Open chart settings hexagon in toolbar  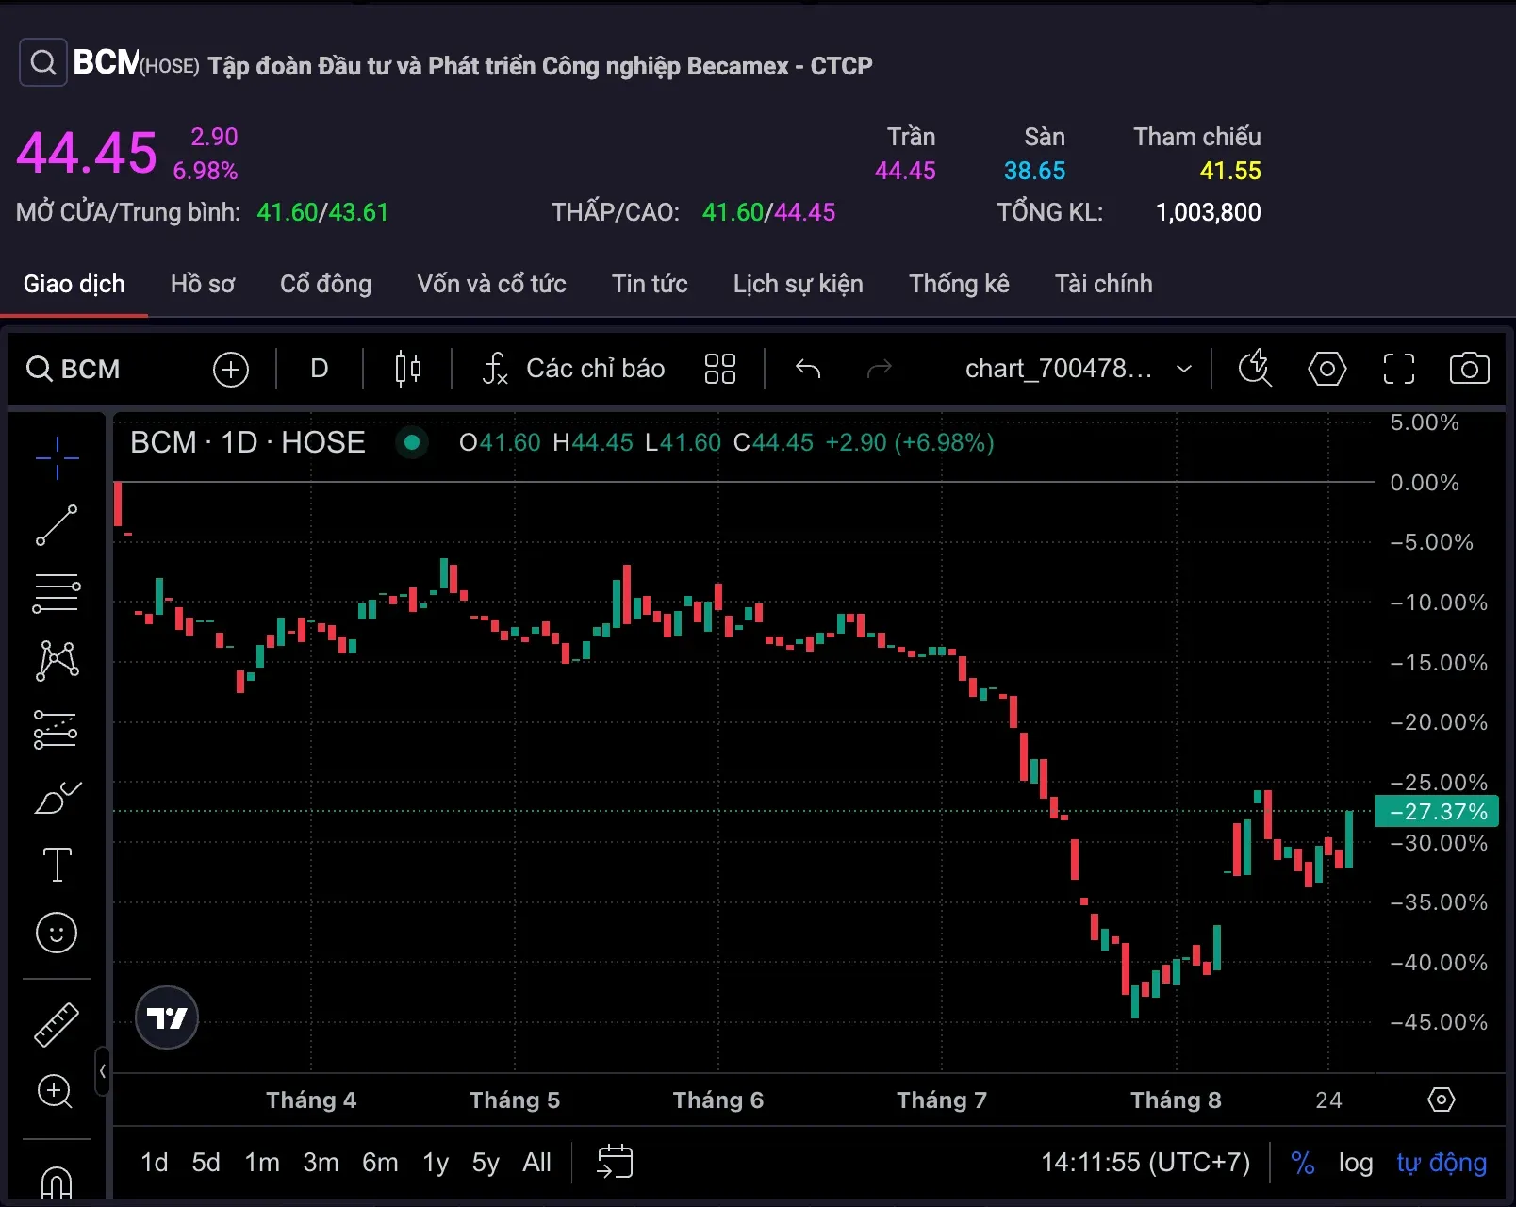(x=1326, y=369)
